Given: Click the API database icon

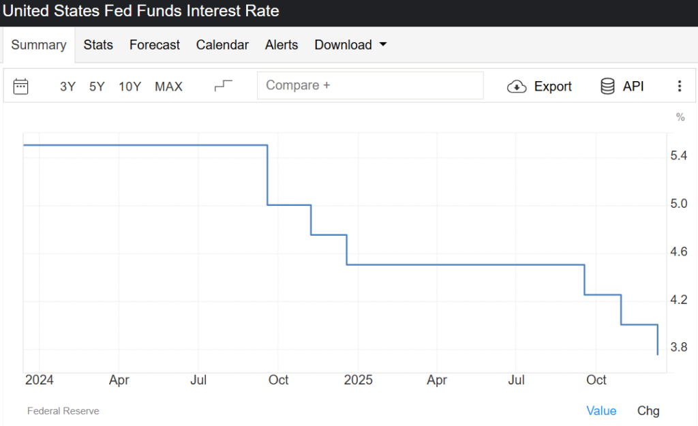Looking at the screenshot, I should 607,87.
